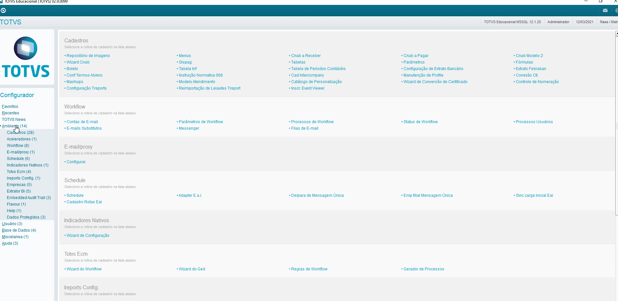Open Processos de Workflow link
This screenshot has height=301, width=618.
[312, 122]
